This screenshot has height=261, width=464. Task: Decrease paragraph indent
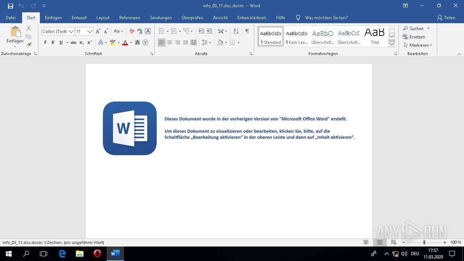(202, 32)
